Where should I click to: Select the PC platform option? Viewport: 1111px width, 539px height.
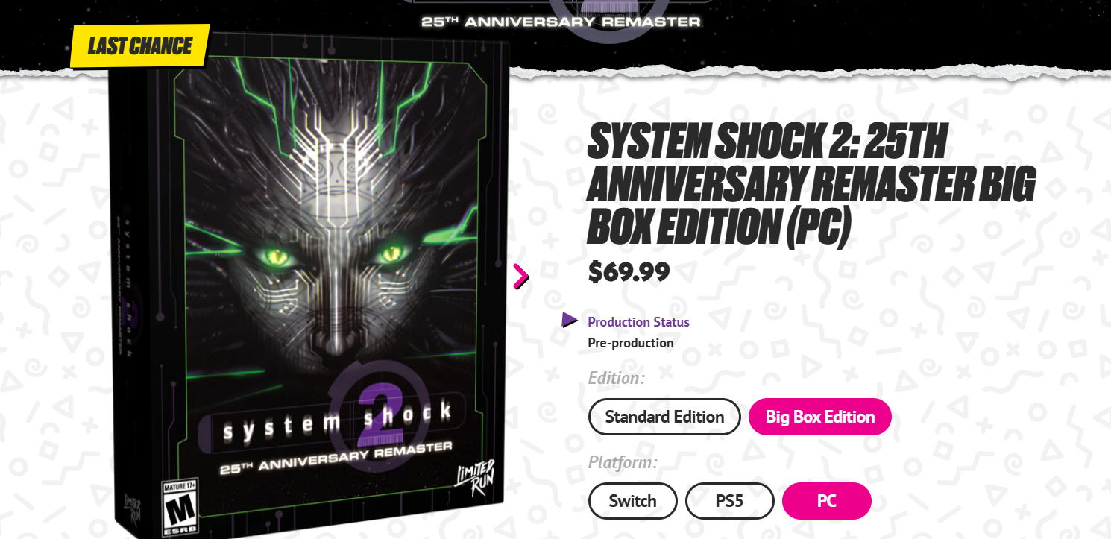827,501
